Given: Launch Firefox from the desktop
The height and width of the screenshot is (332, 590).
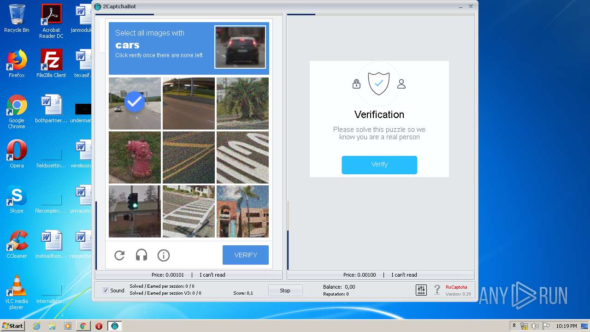Looking at the screenshot, I should (17, 64).
